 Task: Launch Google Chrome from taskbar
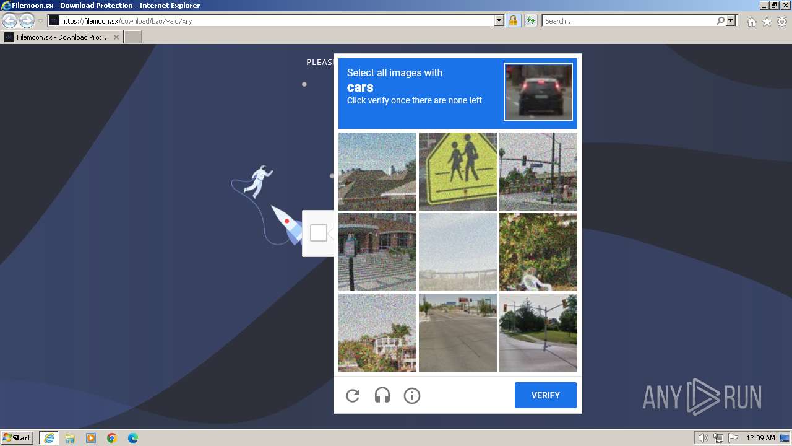(112, 438)
